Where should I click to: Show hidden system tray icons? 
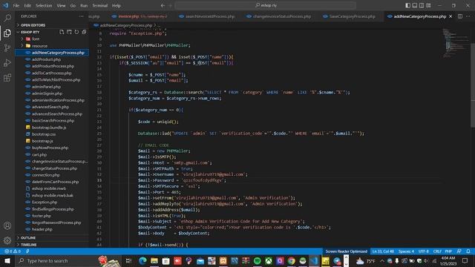(382, 260)
